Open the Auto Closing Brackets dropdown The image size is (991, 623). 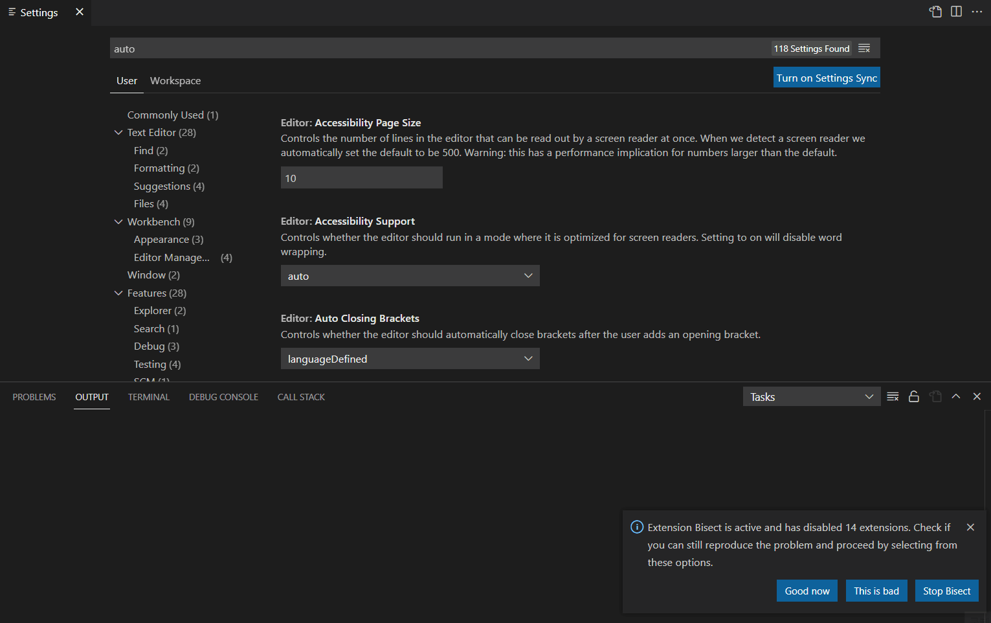coord(410,358)
